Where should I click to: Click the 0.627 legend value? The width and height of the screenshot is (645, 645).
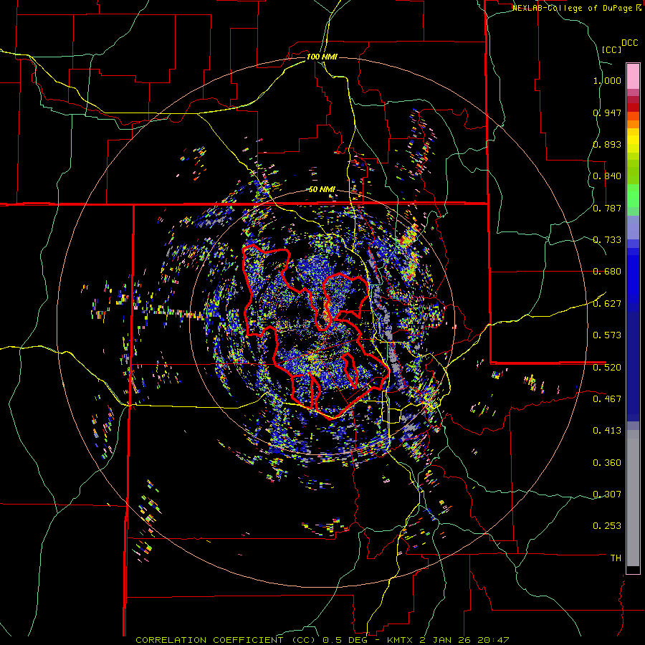pyautogui.click(x=607, y=304)
